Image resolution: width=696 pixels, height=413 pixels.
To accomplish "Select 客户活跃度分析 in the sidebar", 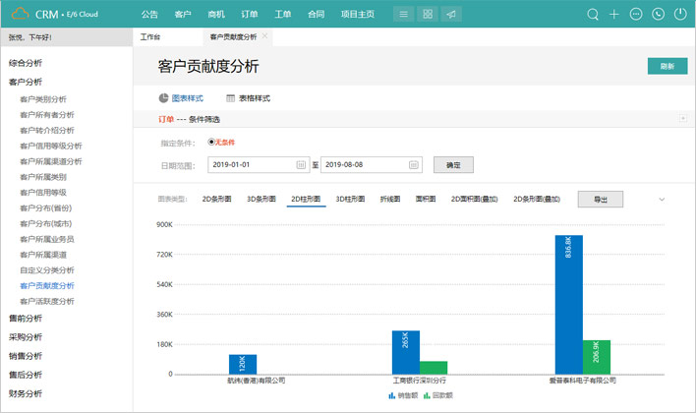I will point(46,301).
